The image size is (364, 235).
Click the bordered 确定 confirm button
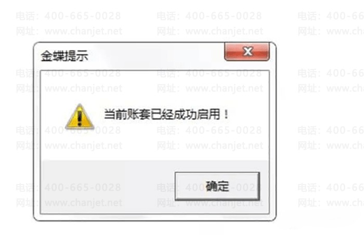(x=217, y=186)
